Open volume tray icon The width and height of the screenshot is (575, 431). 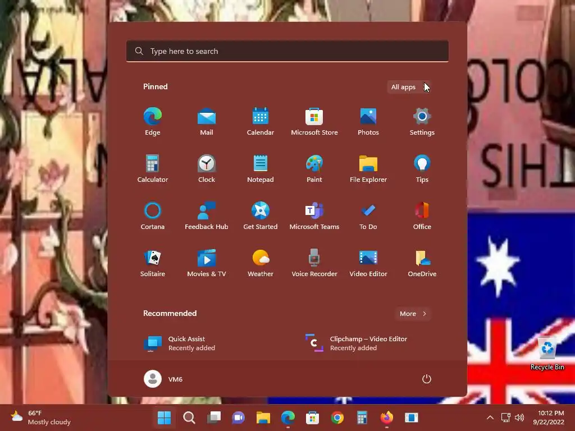coord(519,418)
